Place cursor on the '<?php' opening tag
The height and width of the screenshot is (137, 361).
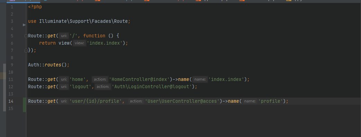[35, 7]
